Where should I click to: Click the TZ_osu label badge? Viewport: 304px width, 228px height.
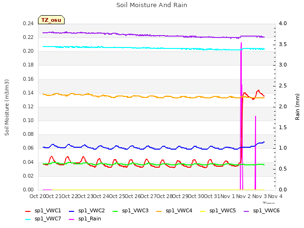(51, 20)
